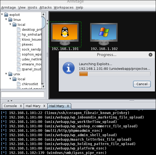The width and height of the screenshot is (156, 155).
Task: Collapse the linux folder node
Action: click(6, 20)
